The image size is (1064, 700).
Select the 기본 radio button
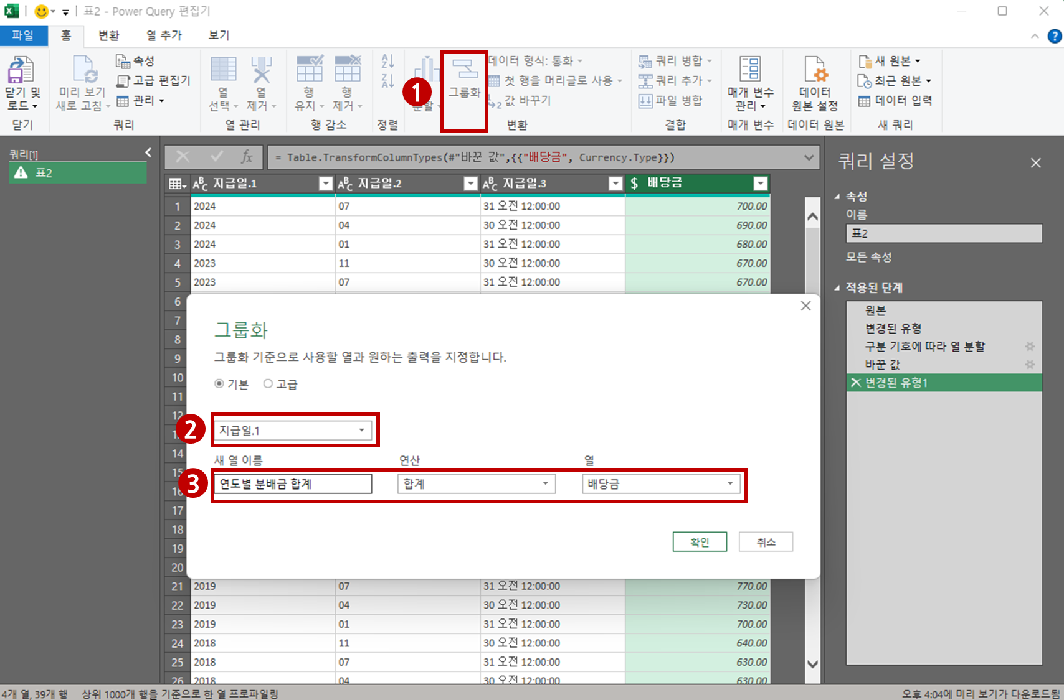point(219,383)
